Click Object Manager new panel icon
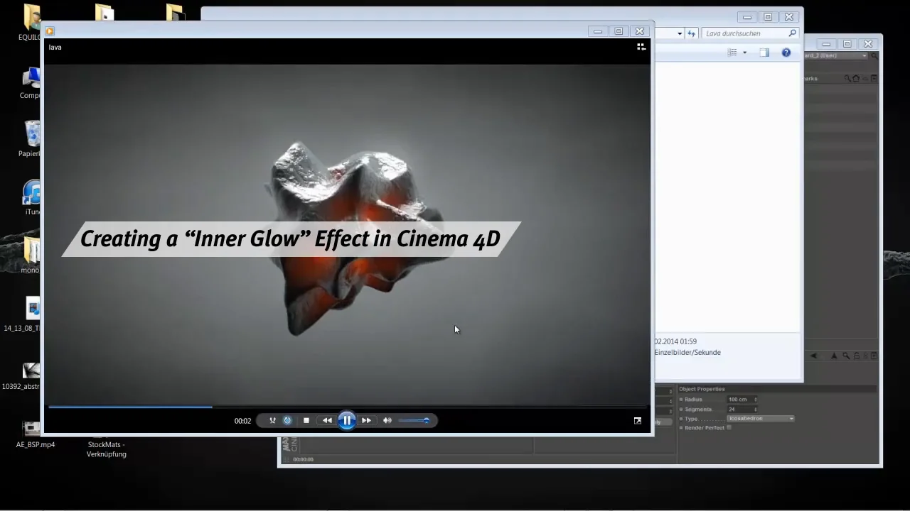The width and height of the screenshot is (910, 511). pyautogui.click(x=874, y=79)
